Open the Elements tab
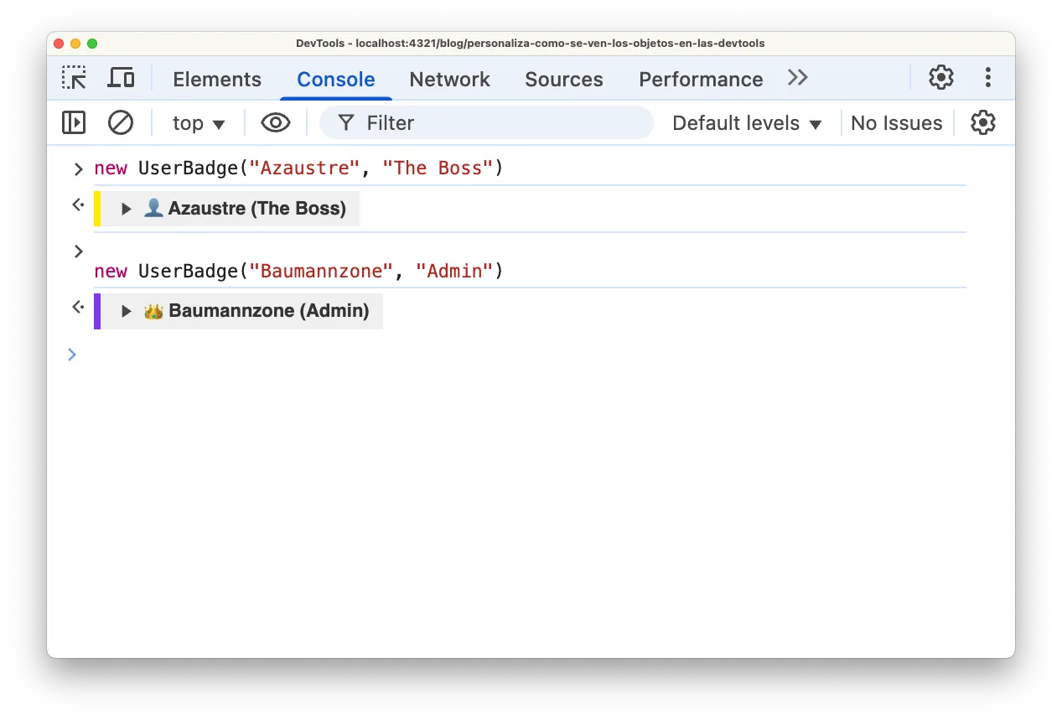This screenshot has width=1062, height=720. [217, 80]
